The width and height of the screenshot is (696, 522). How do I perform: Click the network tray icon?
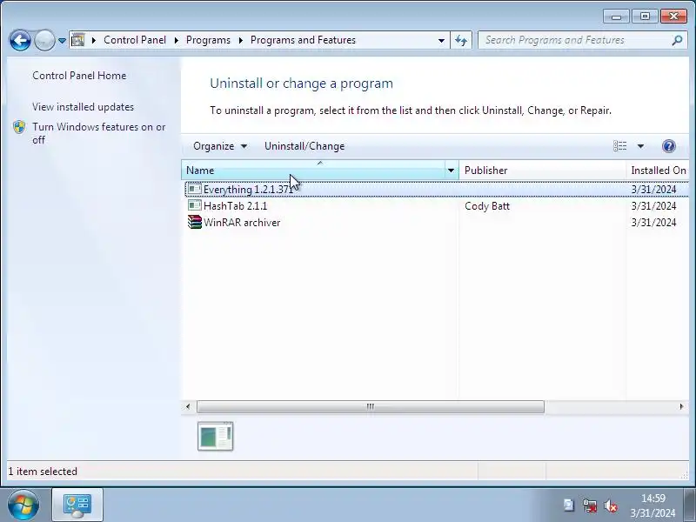click(x=590, y=505)
